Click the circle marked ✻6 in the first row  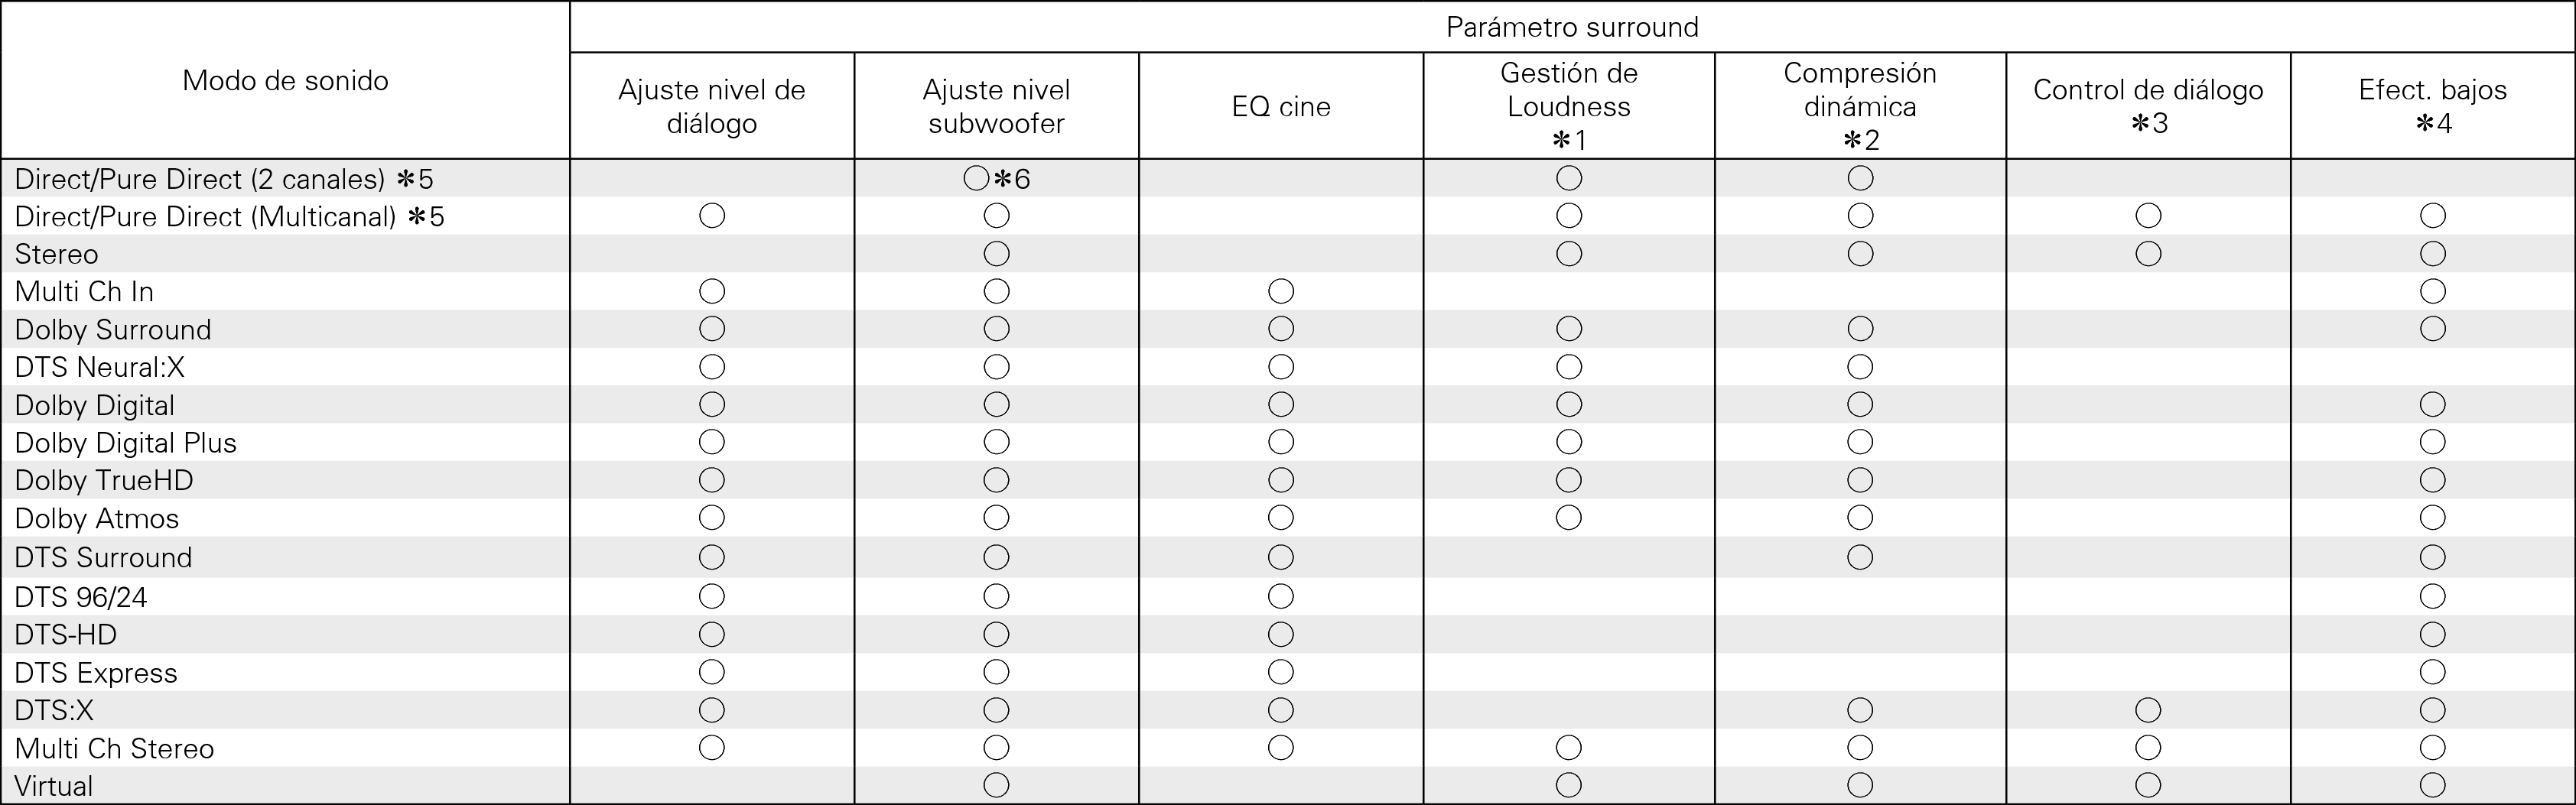click(977, 179)
